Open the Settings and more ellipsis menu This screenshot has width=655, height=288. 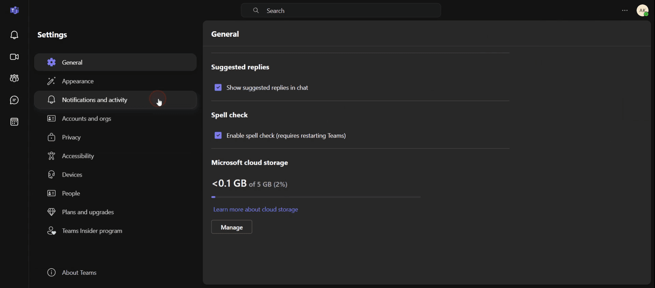click(625, 11)
